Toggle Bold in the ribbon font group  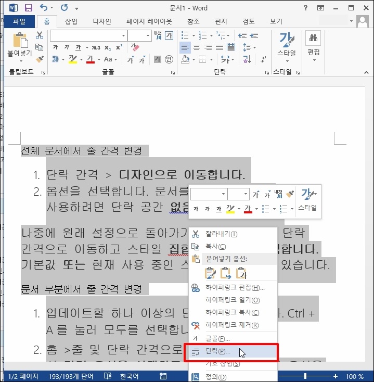pos(55,47)
